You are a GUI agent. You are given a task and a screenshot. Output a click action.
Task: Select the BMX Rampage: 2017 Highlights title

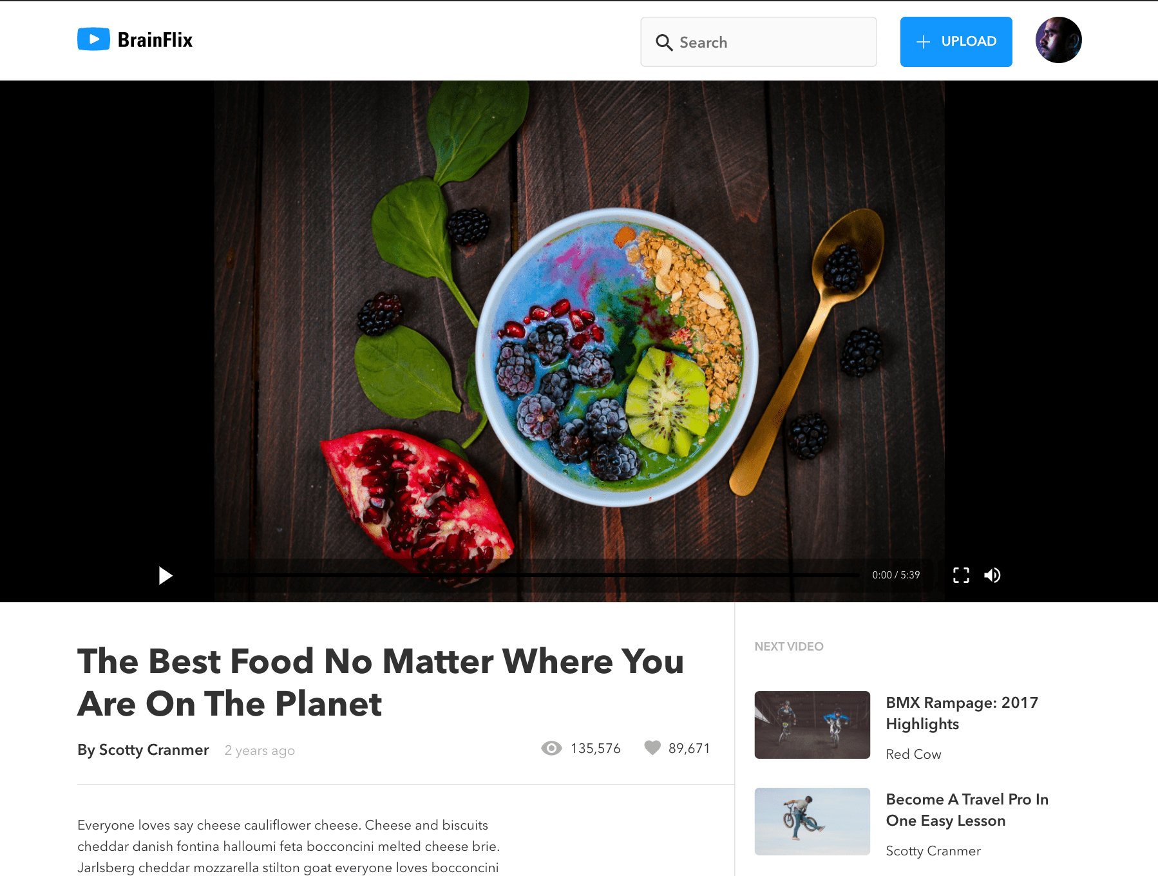pos(962,713)
